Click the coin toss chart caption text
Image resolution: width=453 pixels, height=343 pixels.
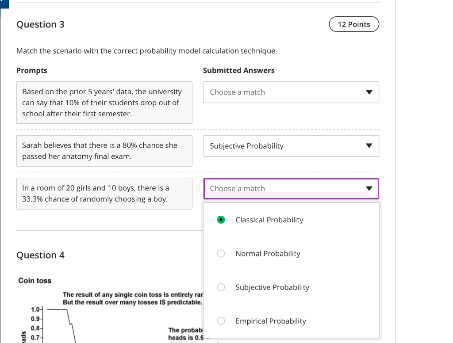pyautogui.click(x=133, y=298)
